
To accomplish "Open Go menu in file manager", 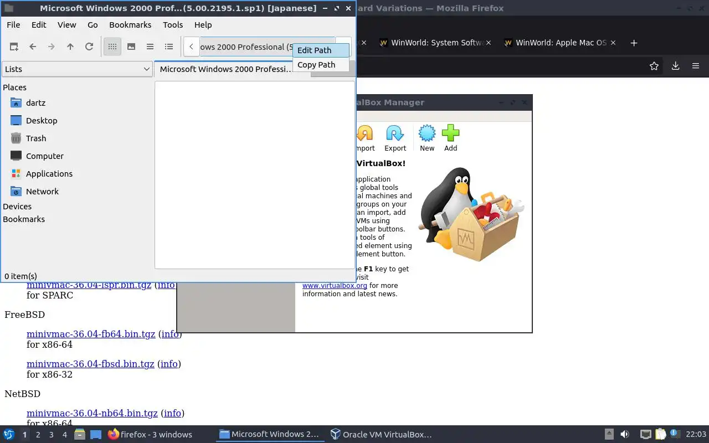I will tap(93, 25).
